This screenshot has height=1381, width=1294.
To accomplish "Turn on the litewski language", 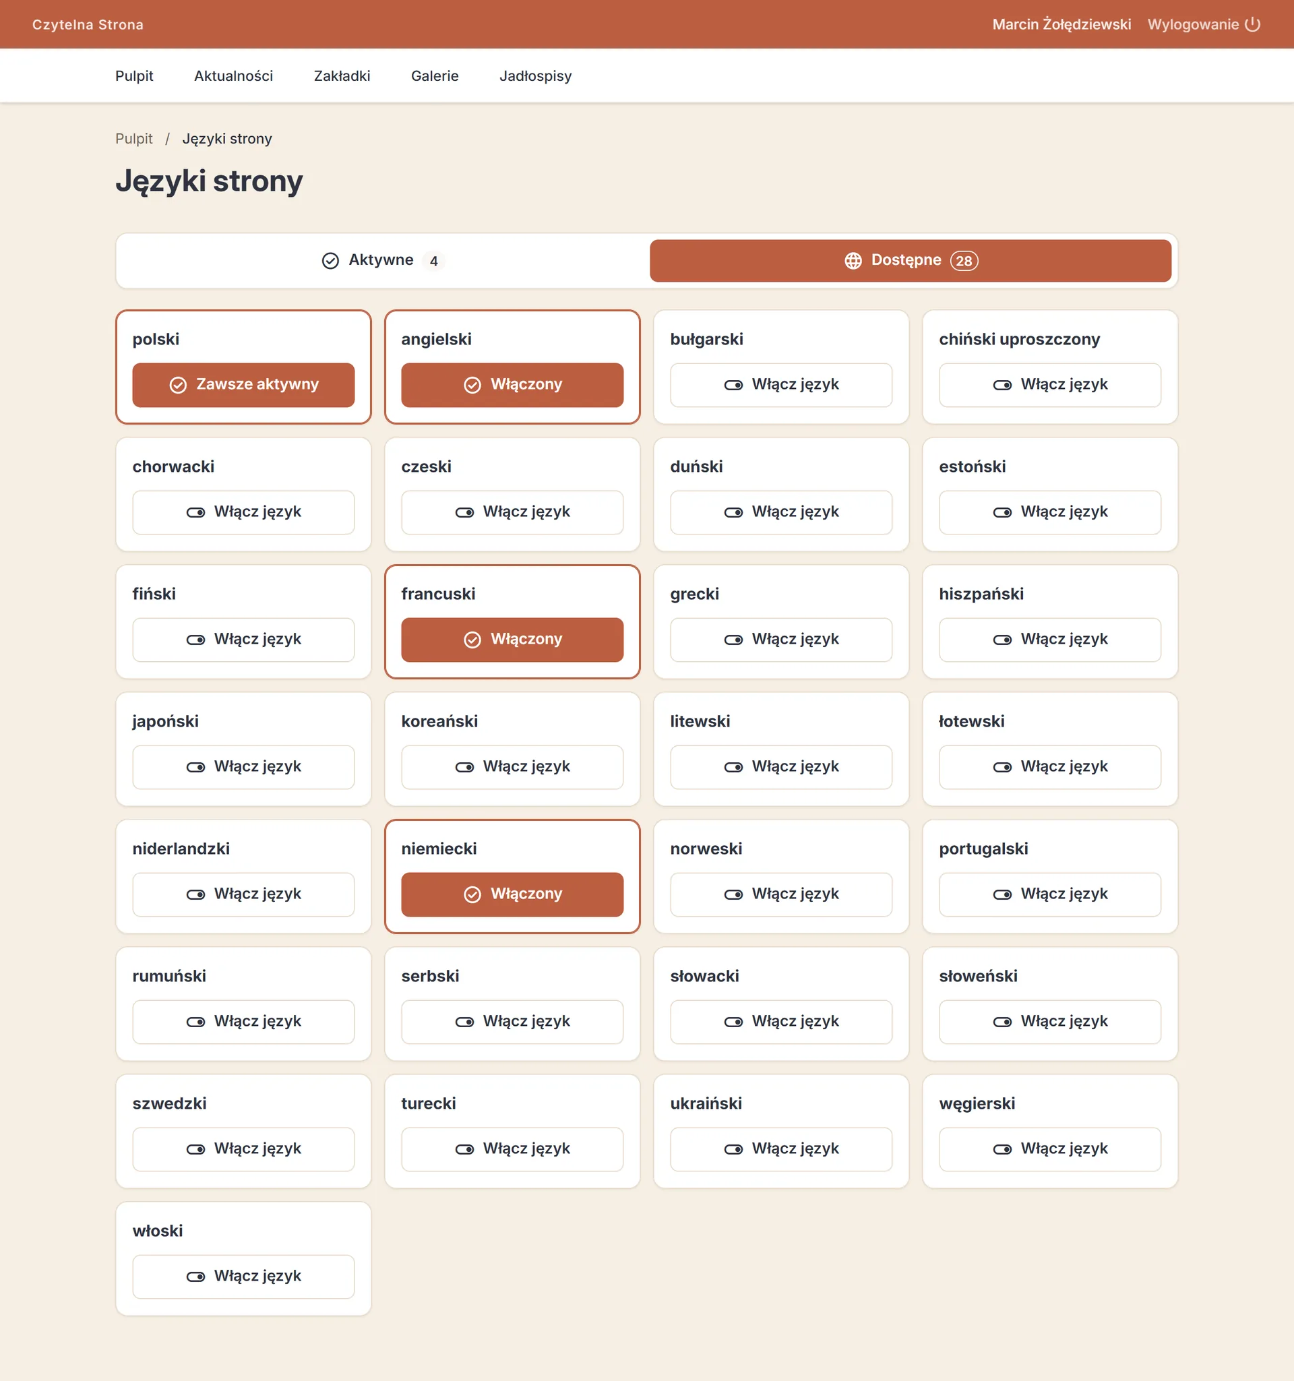I will click(780, 767).
